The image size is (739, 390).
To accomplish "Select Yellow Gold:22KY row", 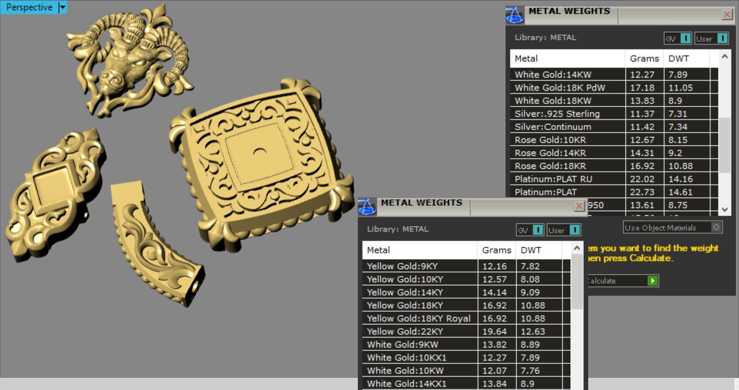I will [x=466, y=331].
